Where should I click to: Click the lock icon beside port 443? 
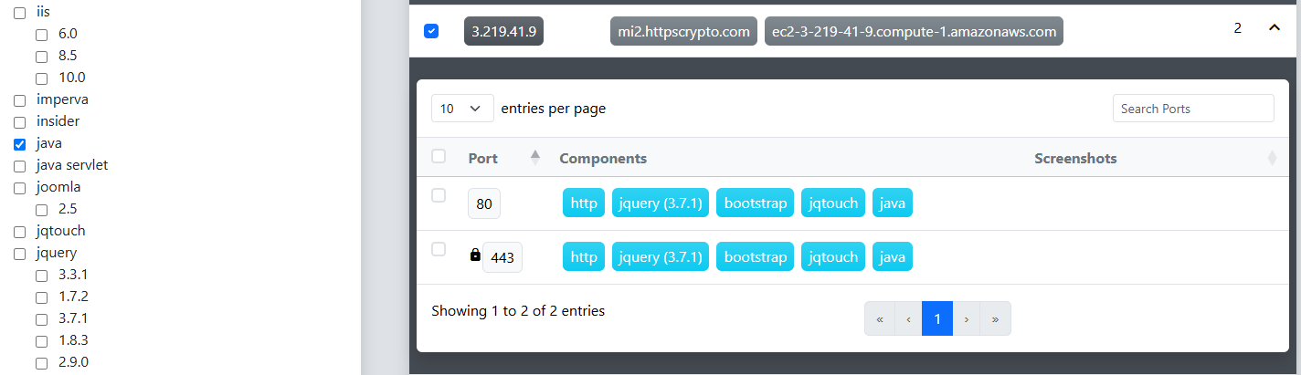point(475,255)
